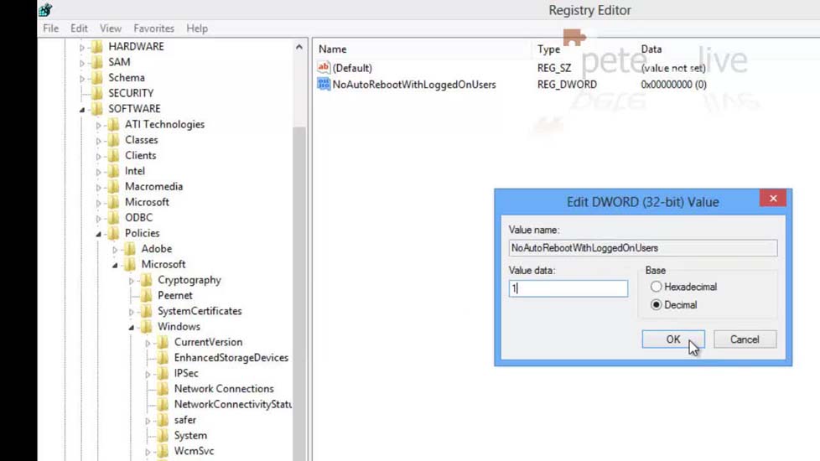820x461 pixels.
Task: Collapse the Policies key
Action: tap(98, 234)
